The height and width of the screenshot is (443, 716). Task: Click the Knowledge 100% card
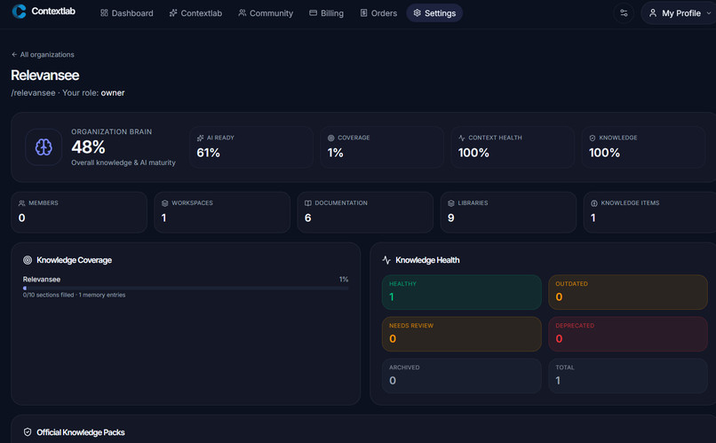(643, 146)
